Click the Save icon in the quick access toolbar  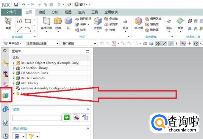[16, 5]
